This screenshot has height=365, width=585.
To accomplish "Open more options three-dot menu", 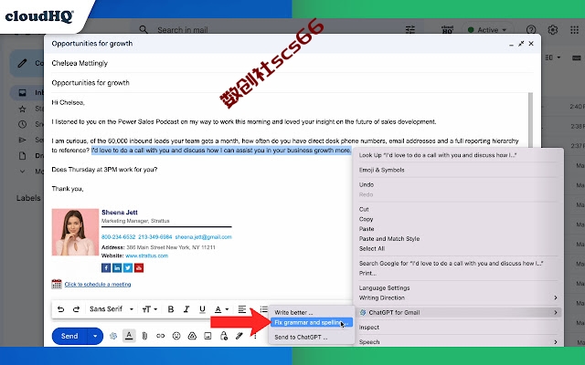I will (255, 337).
